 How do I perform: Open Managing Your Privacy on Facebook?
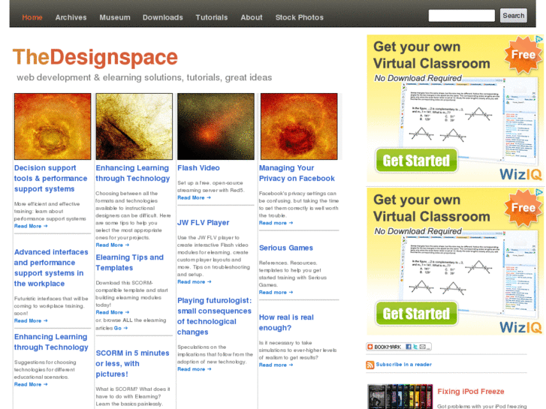point(297,173)
